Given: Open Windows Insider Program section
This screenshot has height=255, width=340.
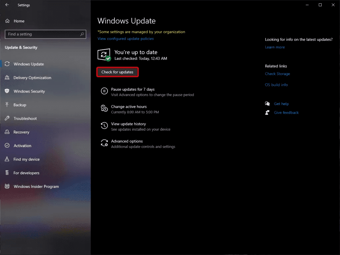Looking at the screenshot, I should pos(36,187).
